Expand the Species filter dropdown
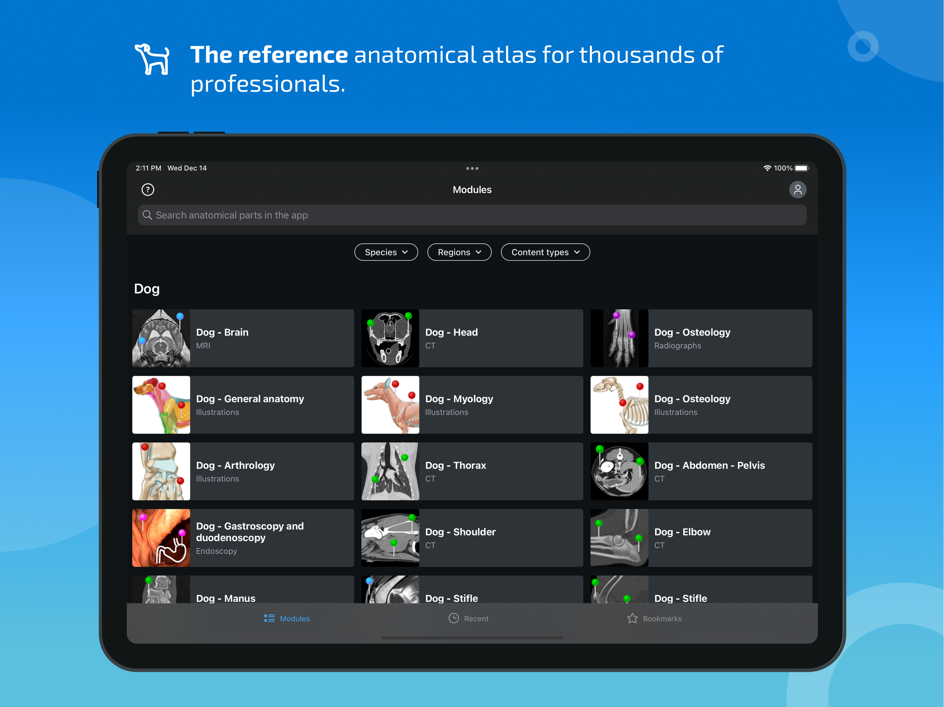 386,252
